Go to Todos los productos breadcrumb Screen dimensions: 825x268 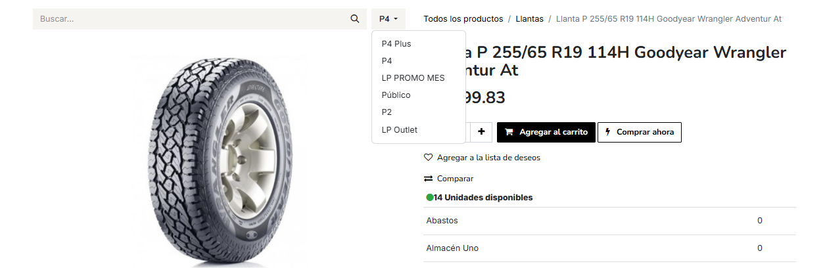(463, 19)
